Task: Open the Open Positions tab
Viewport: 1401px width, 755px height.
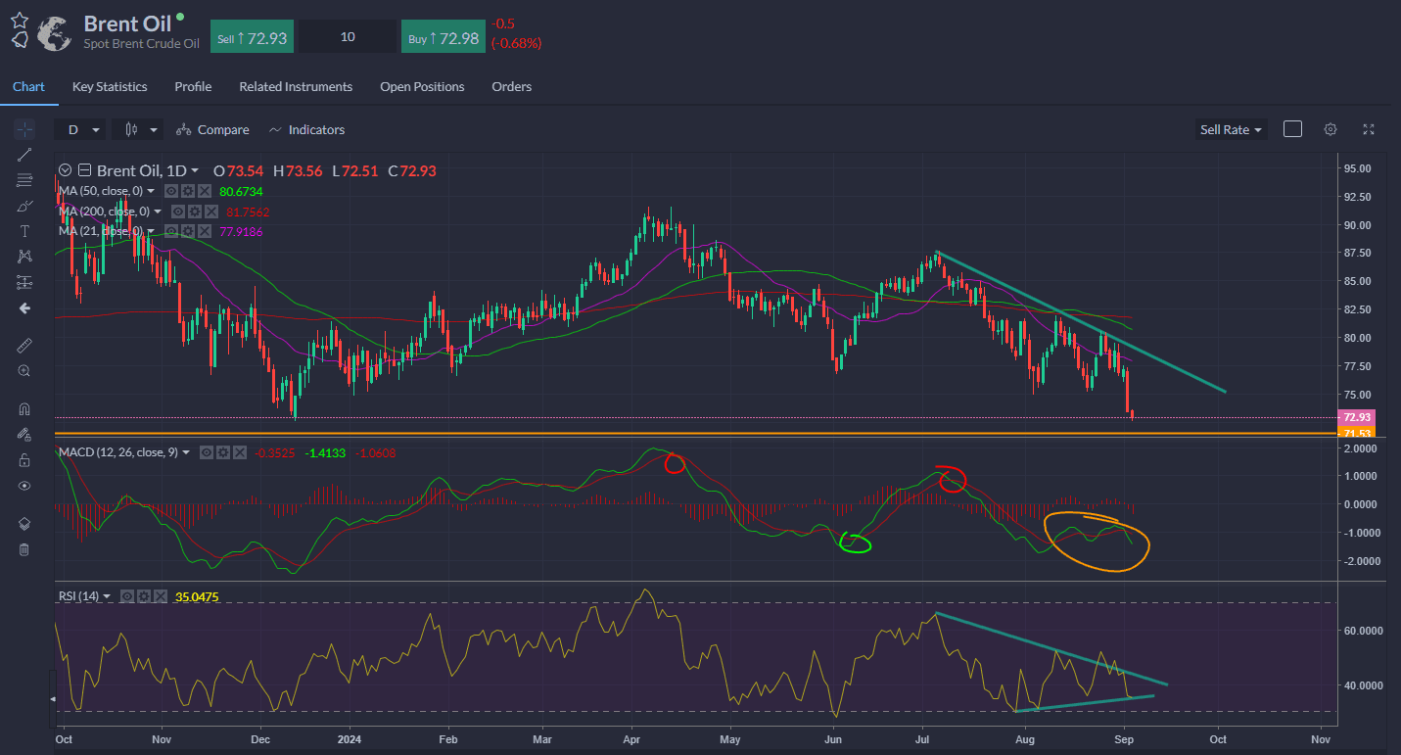Action: click(x=422, y=86)
